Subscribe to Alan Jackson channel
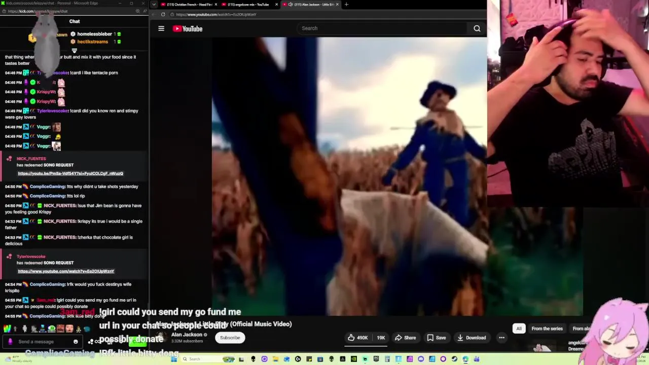Viewport: 649px width, 365px height. pyautogui.click(x=230, y=338)
